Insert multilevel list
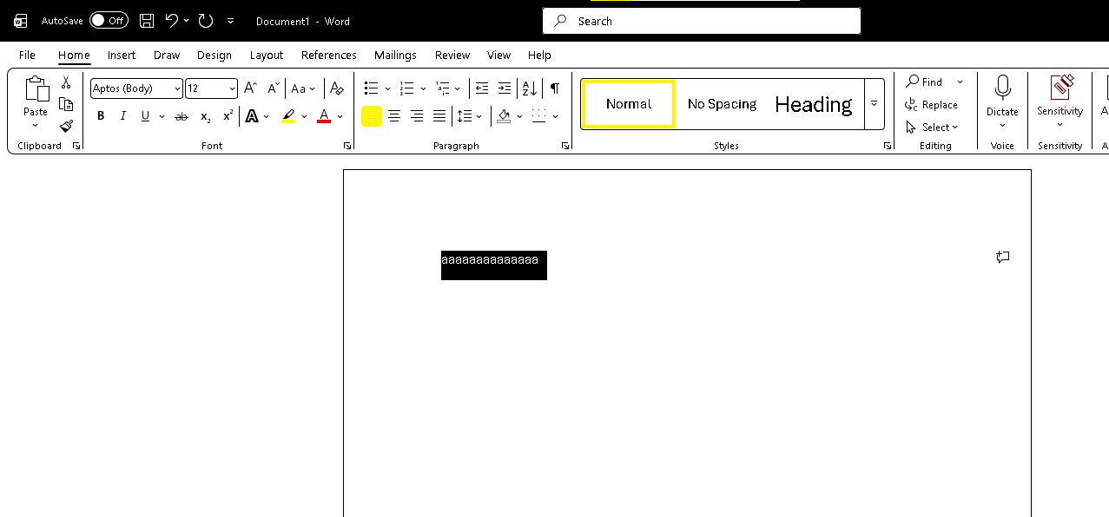The width and height of the screenshot is (1109, 517). coord(442,88)
